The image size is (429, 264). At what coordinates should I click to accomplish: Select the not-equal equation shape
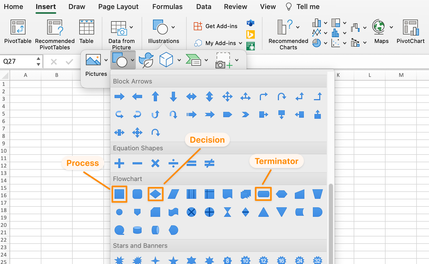[x=209, y=163]
